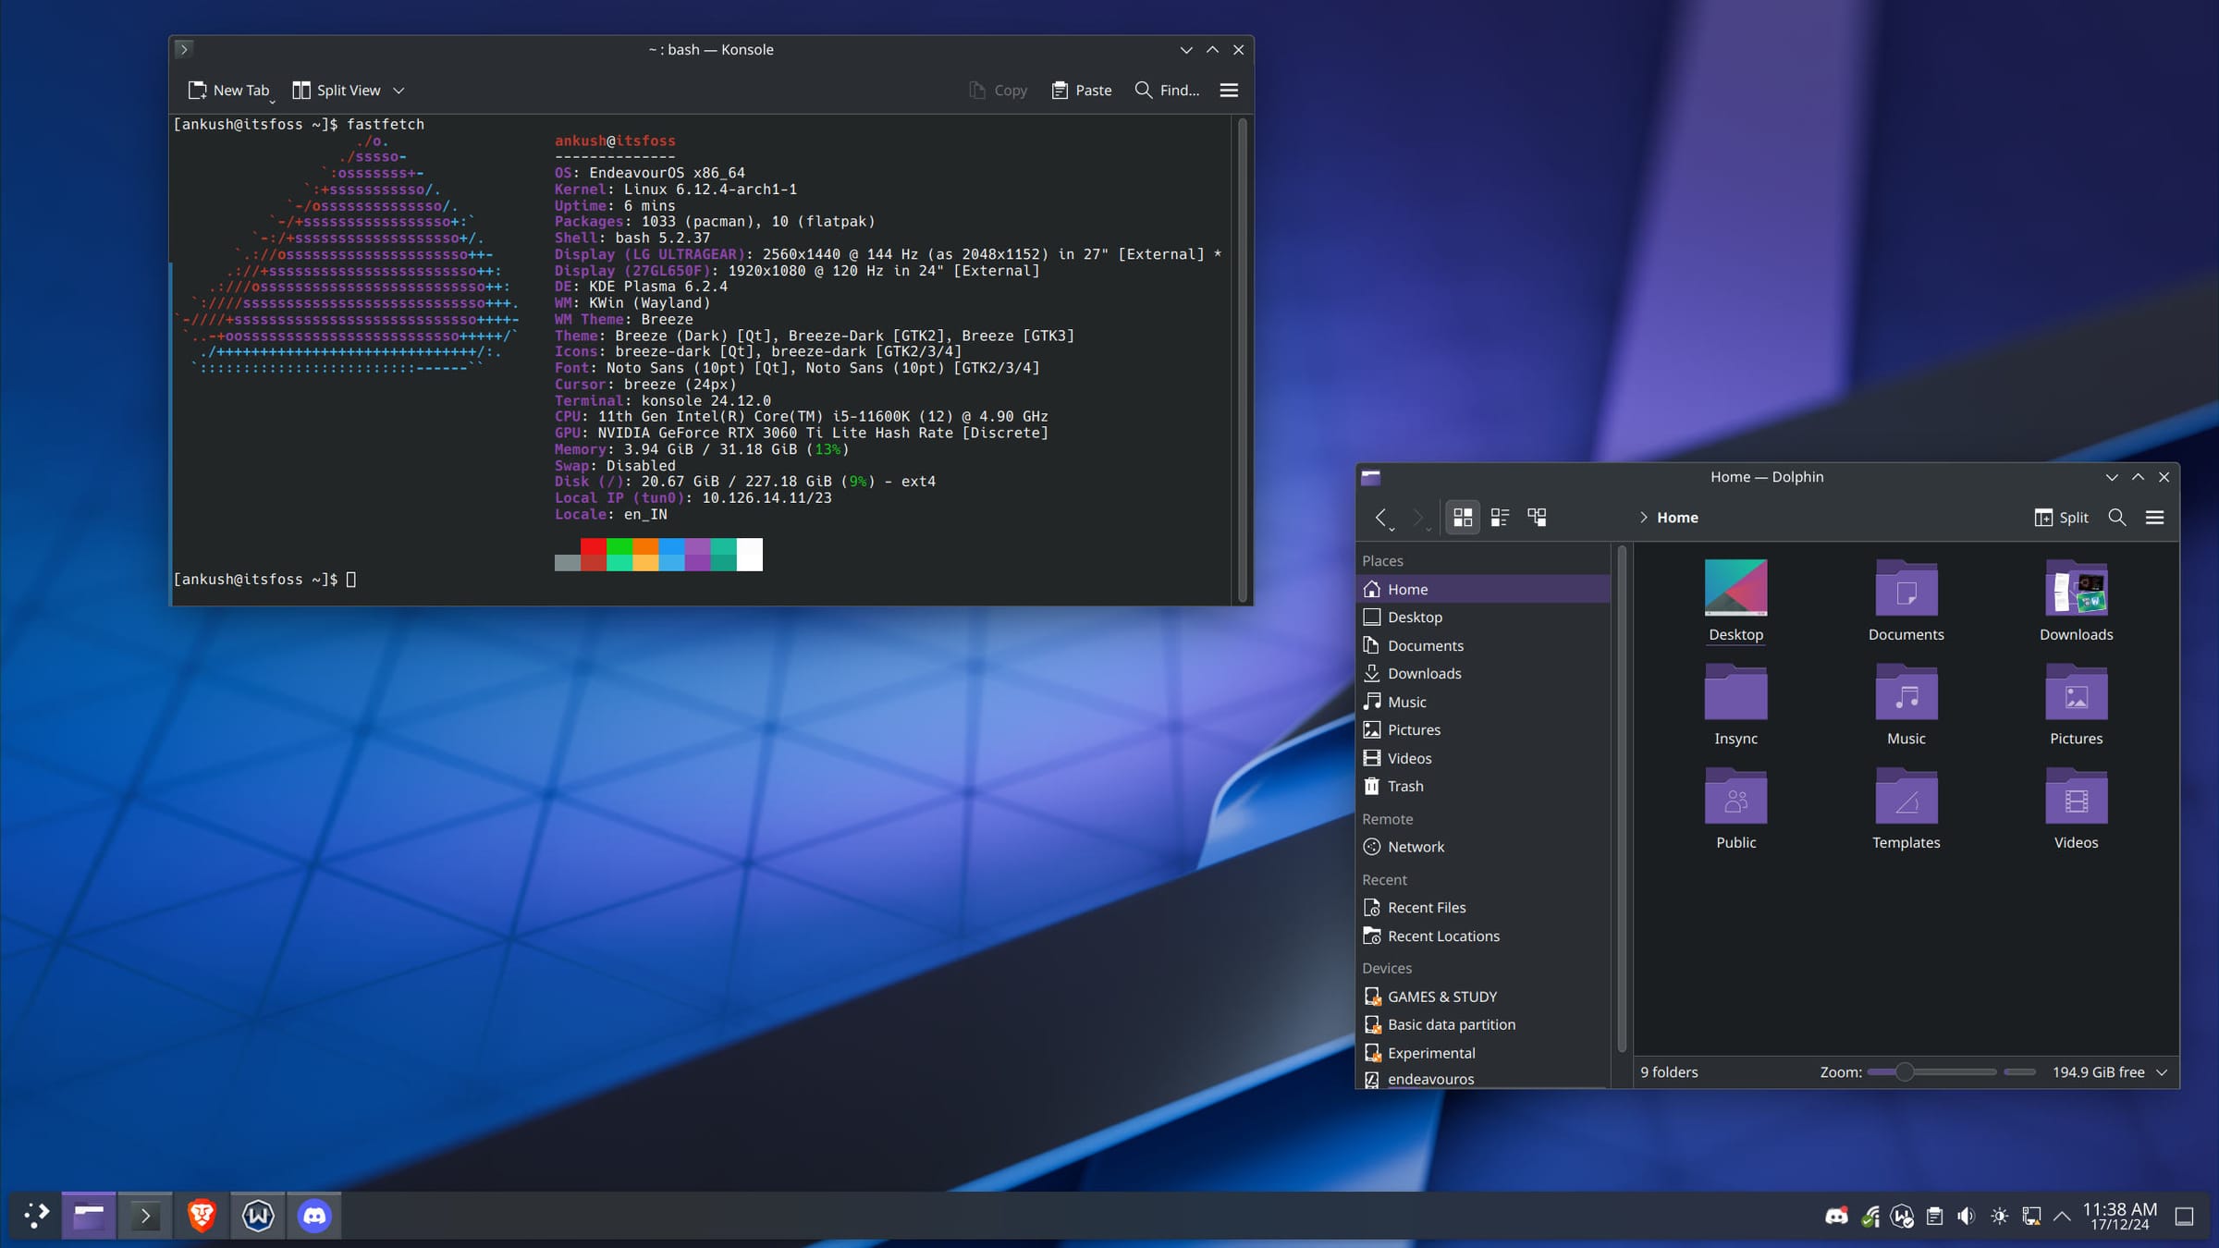Click the volume tray icon
Viewport: 2219px width, 1248px height.
(x=1967, y=1216)
